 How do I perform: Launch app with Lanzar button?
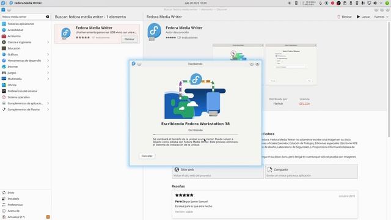click(x=363, y=16)
